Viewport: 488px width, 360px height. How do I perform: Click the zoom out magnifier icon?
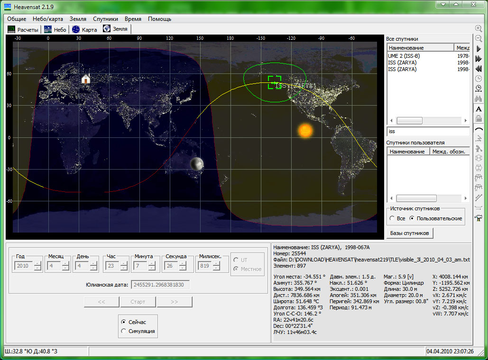(479, 38)
